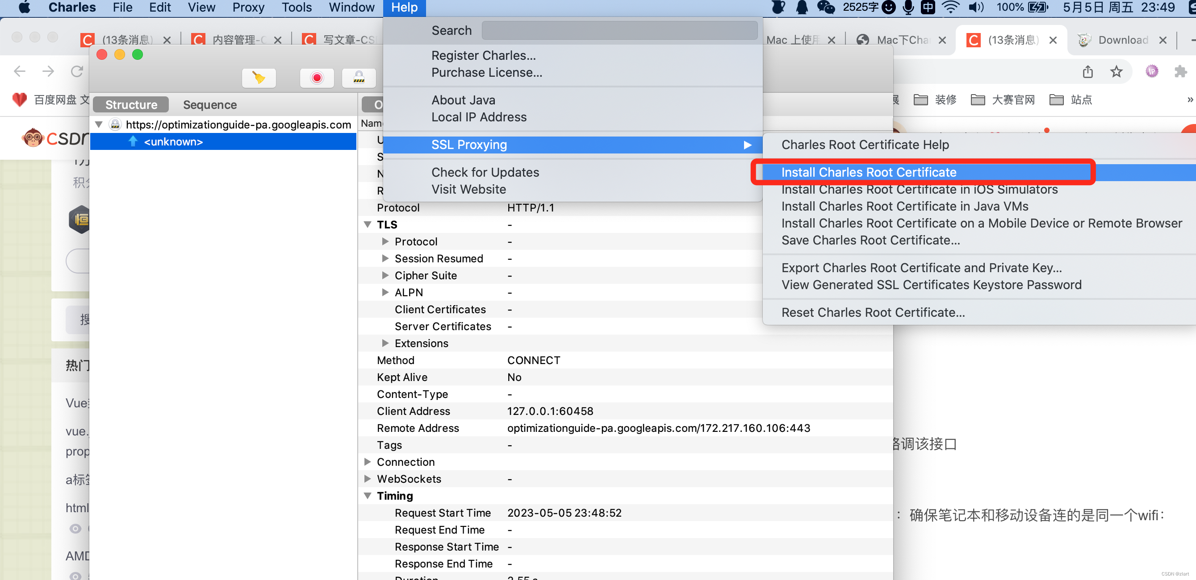Collapse the TLS section
This screenshot has width=1196, height=580.
(x=367, y=224)
